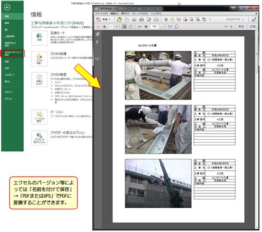The width and height of the screenshot is (262, 232).
Task: Click the 変換 compatibility mode button
Action: pos(39,38)
